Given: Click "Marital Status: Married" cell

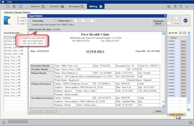Looking at the screenshot, I should coord(143,80).
